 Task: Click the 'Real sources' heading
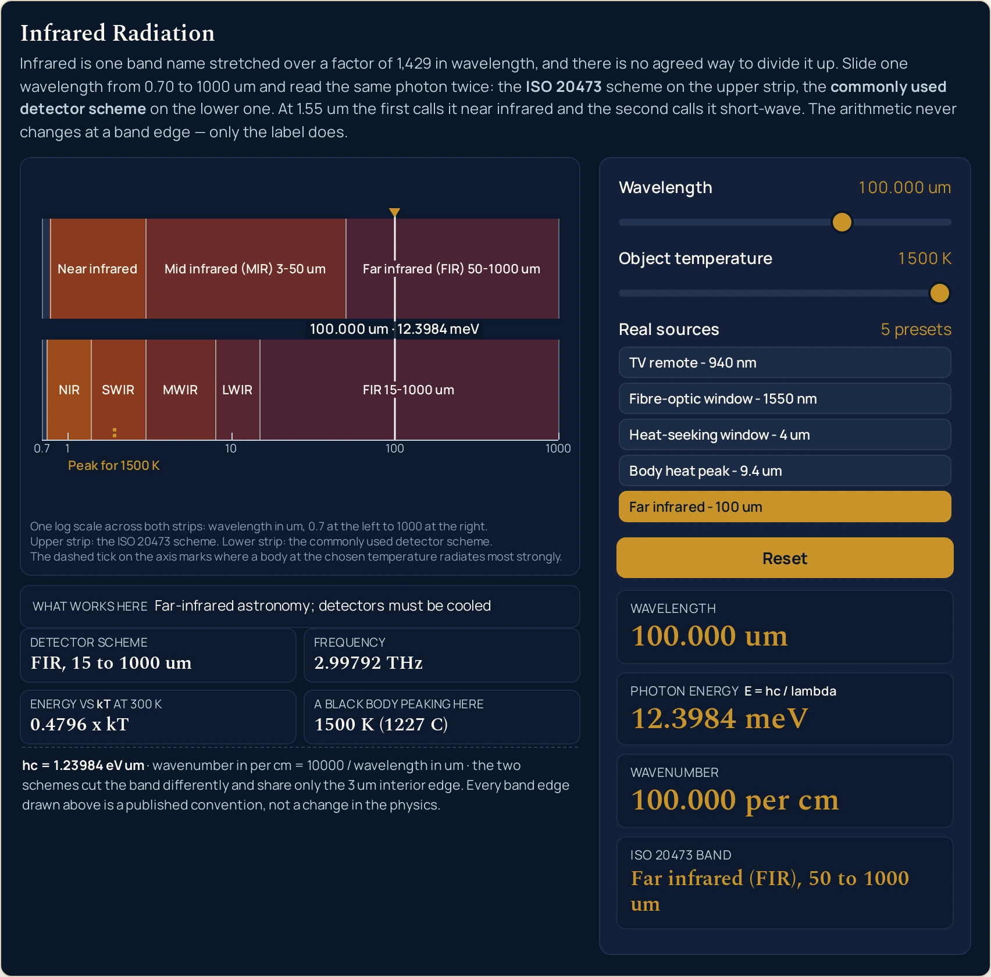click(x=669, y=329)
